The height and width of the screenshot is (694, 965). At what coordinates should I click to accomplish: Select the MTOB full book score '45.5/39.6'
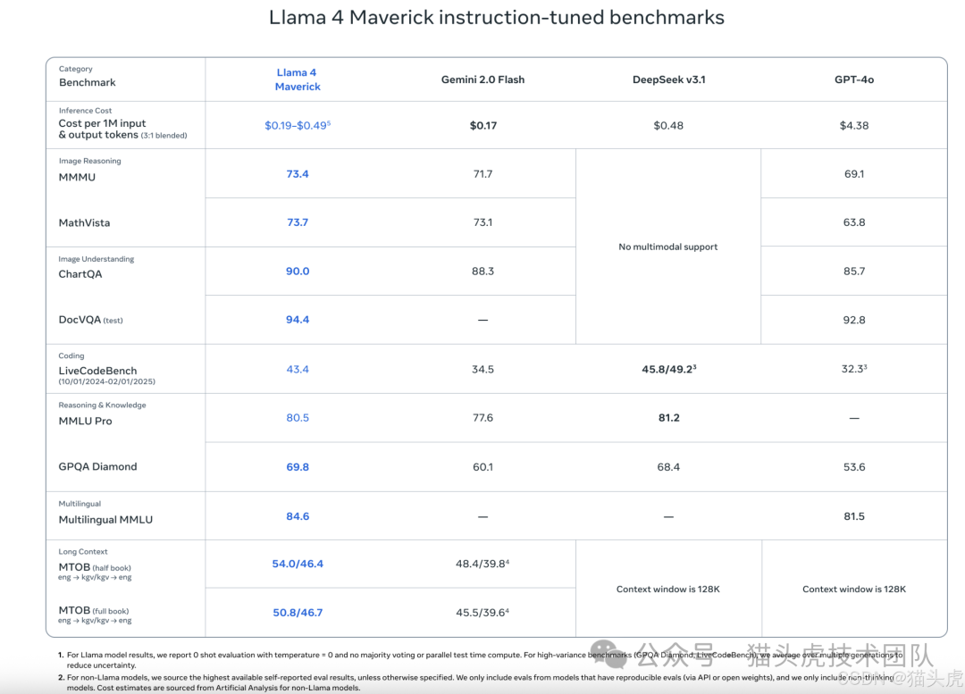coord(482,613)
